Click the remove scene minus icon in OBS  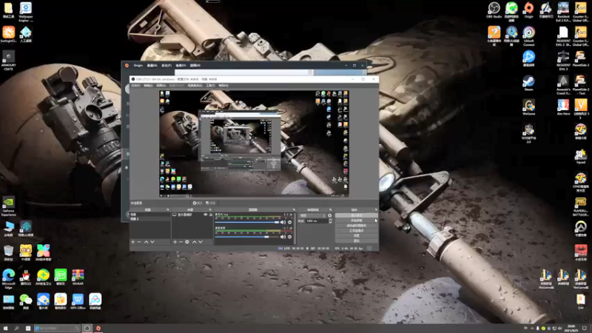pyautogui.click(x=139, y=242)
